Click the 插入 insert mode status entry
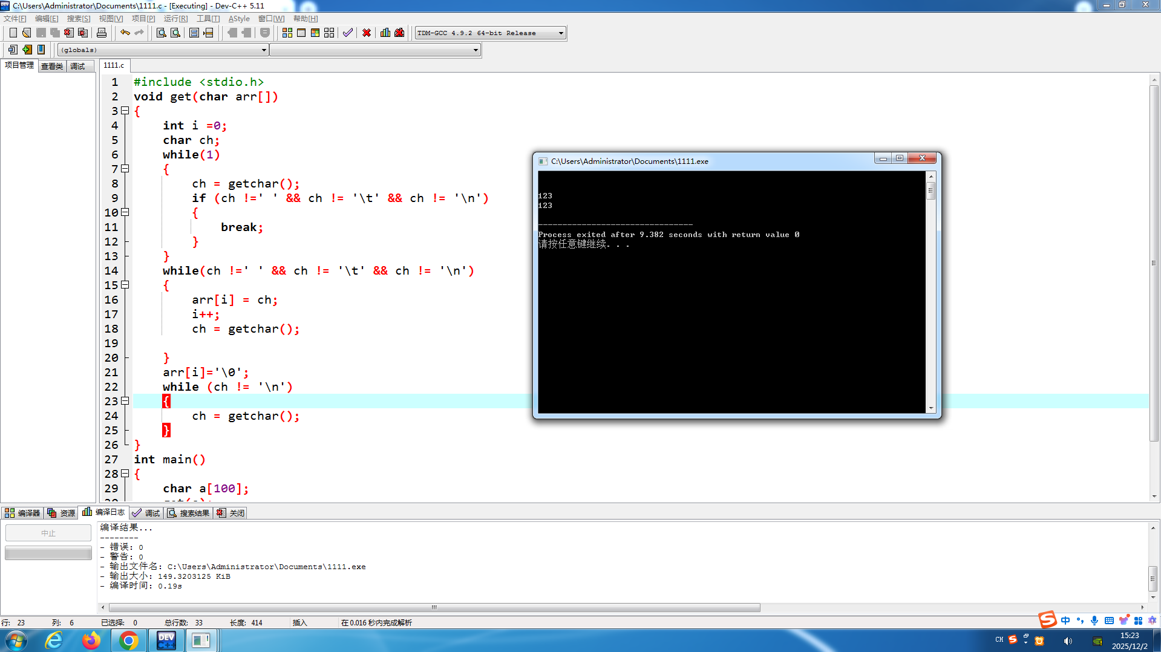 pyautogui.click(x=300, y=622)
